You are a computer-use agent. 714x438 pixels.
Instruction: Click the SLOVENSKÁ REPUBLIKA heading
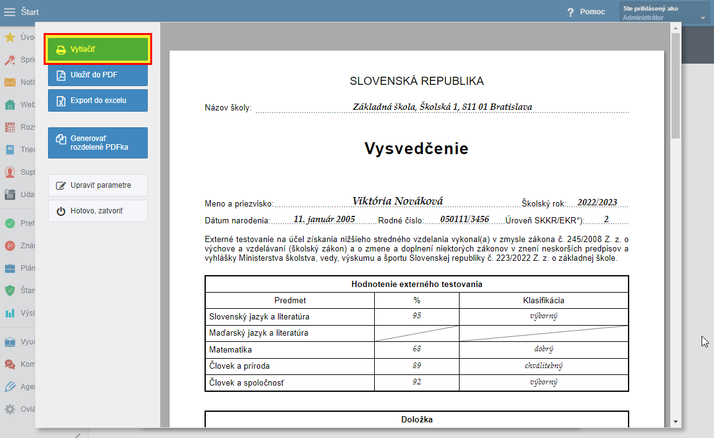coord(417,81)
